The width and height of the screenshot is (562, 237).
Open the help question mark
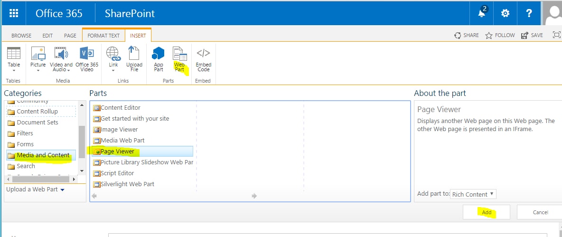pos(529,13)
